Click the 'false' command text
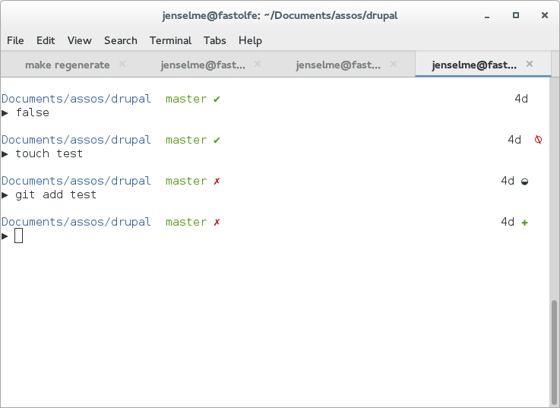The width and height of the screenshot is (560, 408). click(32, 112)
